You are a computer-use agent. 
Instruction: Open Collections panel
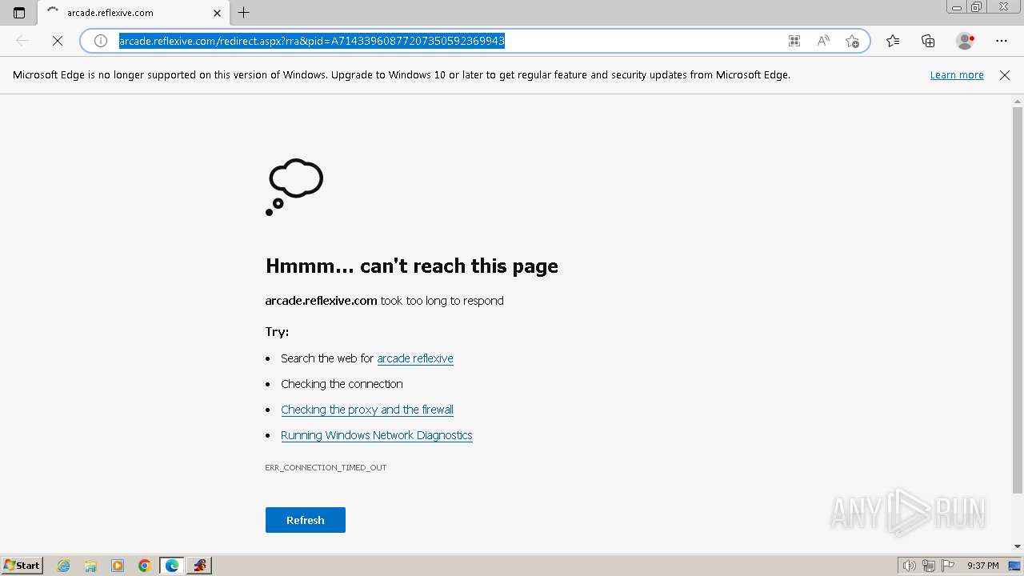928,41
